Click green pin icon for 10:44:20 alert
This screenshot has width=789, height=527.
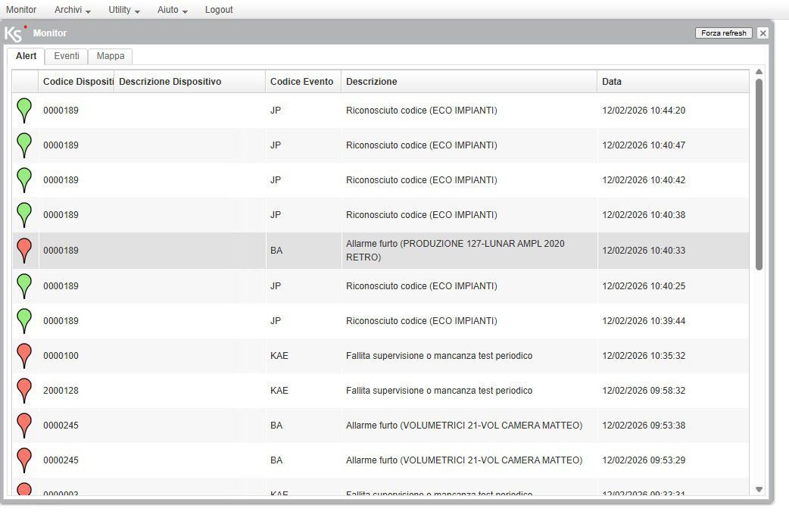pos(24,109)
